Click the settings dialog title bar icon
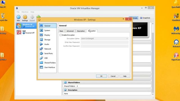The width and height of the screenshot is (180, 101). point(39,20)
